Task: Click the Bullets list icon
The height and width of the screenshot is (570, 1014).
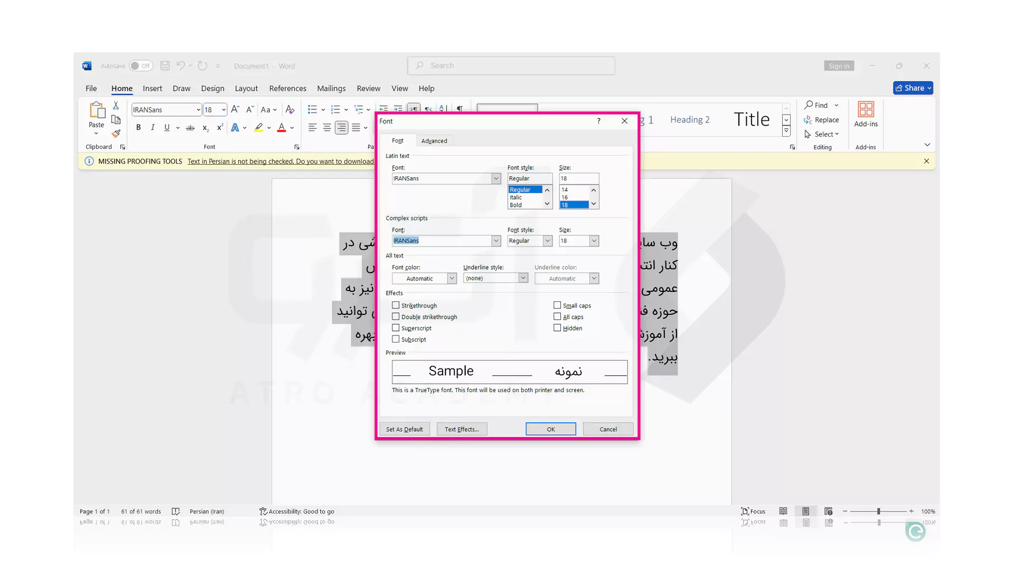Action: 312,109
